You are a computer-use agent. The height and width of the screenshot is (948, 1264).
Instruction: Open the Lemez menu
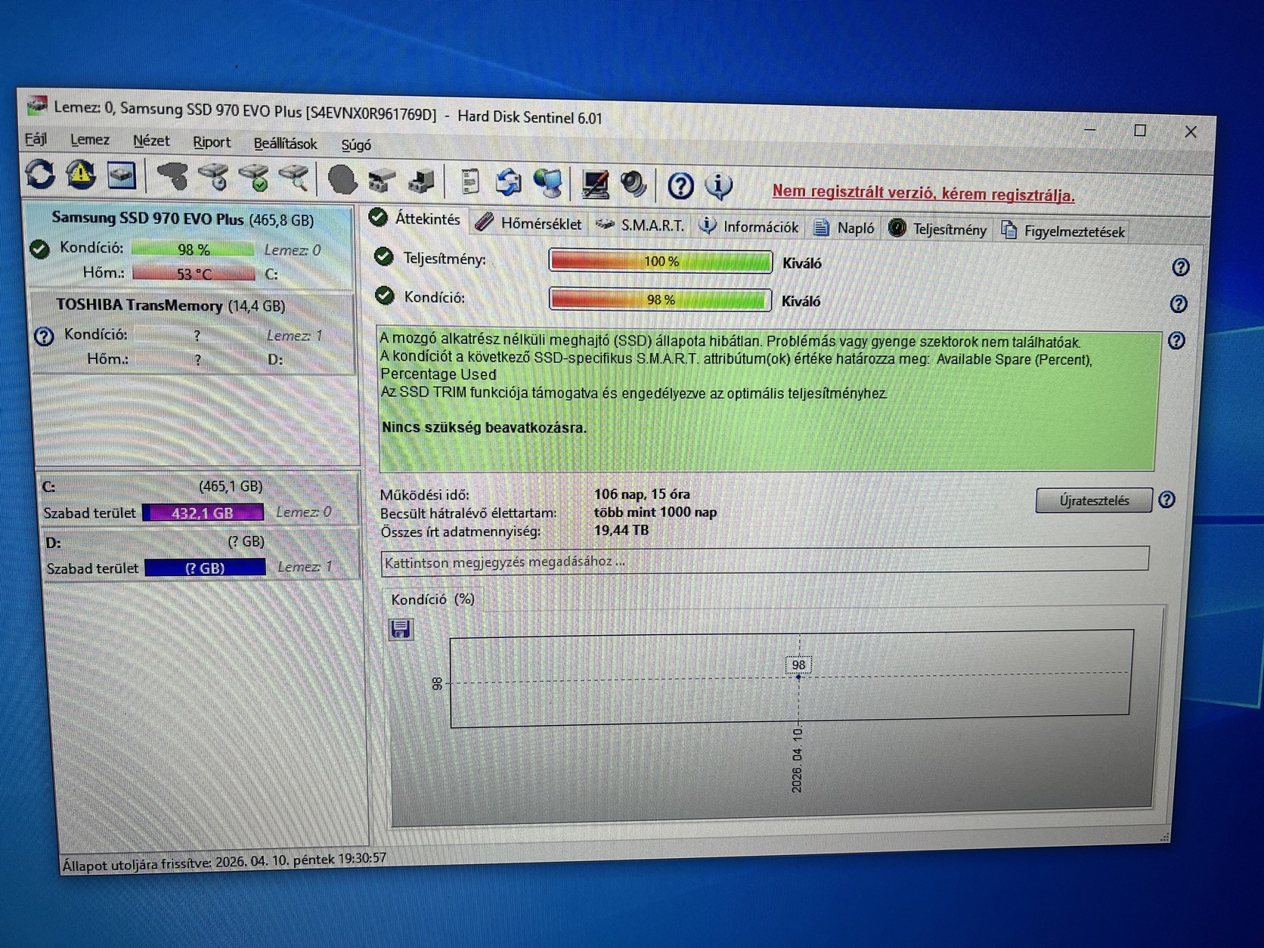pyautogui.click(x=89, y=140)
